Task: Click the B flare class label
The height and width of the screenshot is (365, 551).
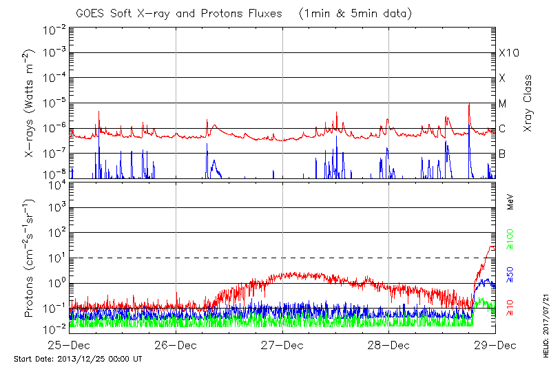Action: [x=502, y=154]
